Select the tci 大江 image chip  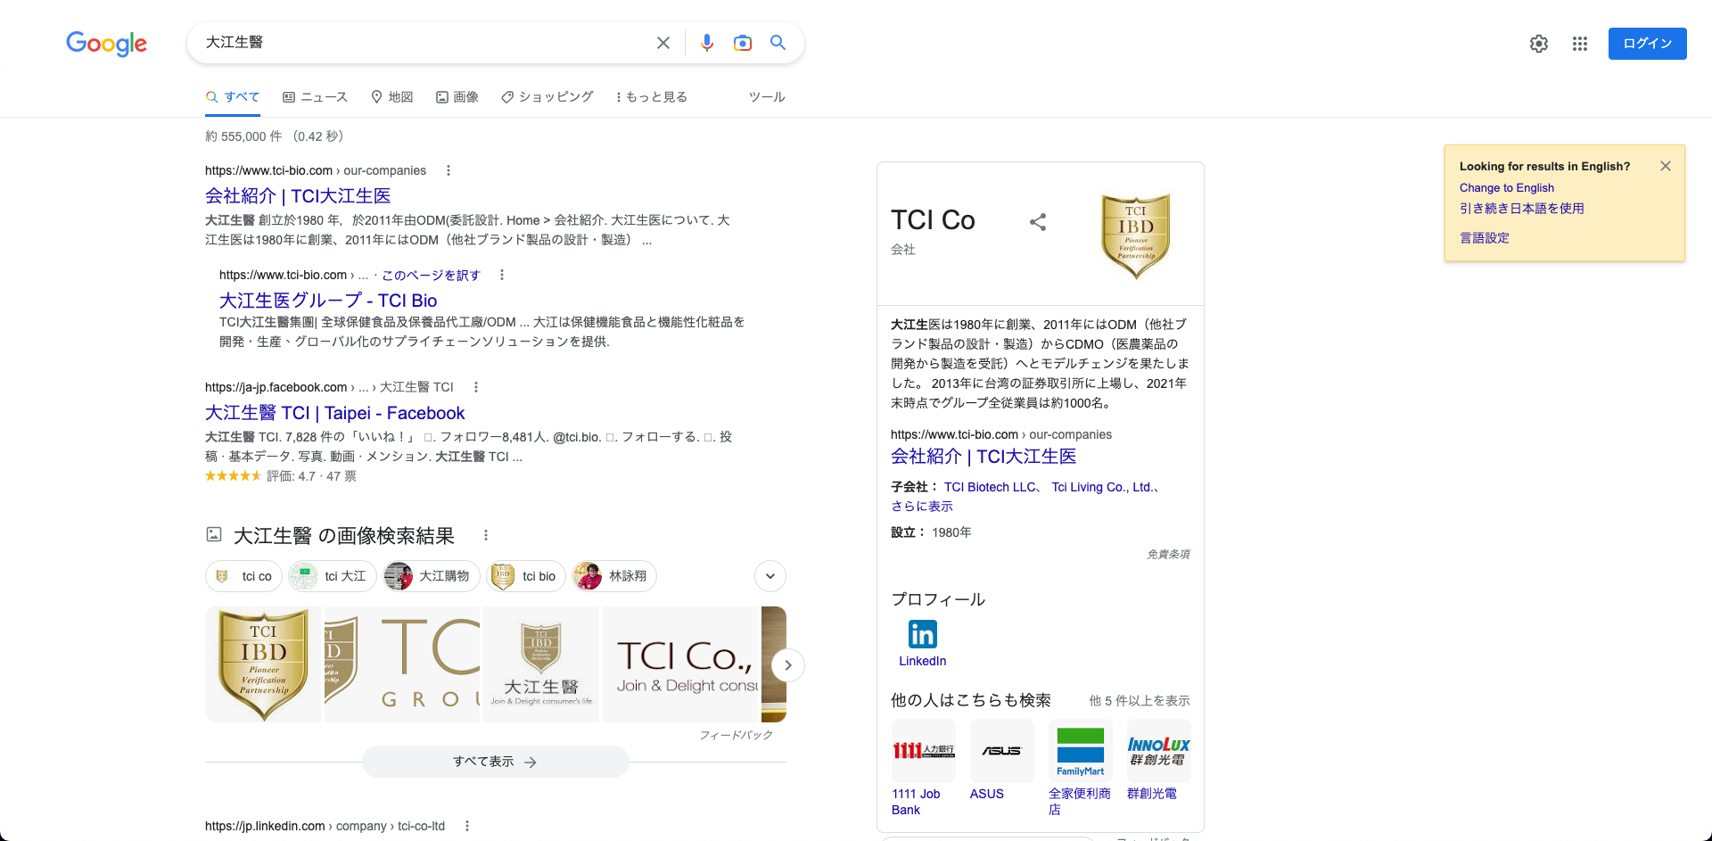click(x=333, y=576)
